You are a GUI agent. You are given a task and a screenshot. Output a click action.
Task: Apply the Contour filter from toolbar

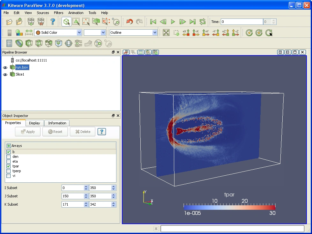(x=19, y=43)
